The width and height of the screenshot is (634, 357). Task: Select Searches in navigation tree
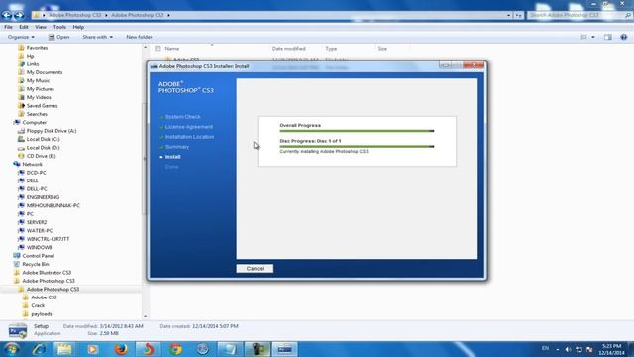[x=37, y=114]
